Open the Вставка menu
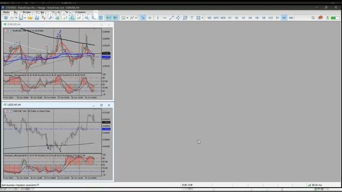The height and width of the screenshot is (192, 342). (27, 12)
